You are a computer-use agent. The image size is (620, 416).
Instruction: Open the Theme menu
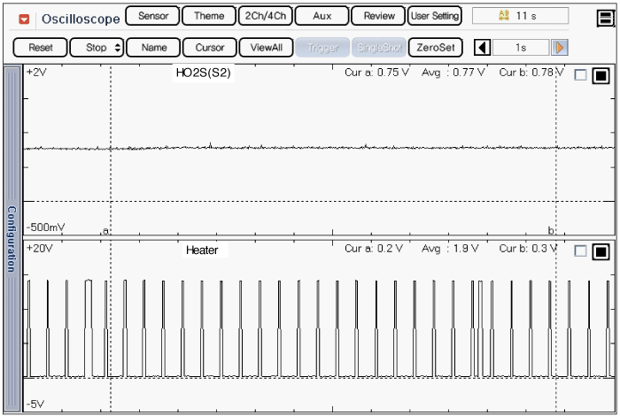(209, 16)
